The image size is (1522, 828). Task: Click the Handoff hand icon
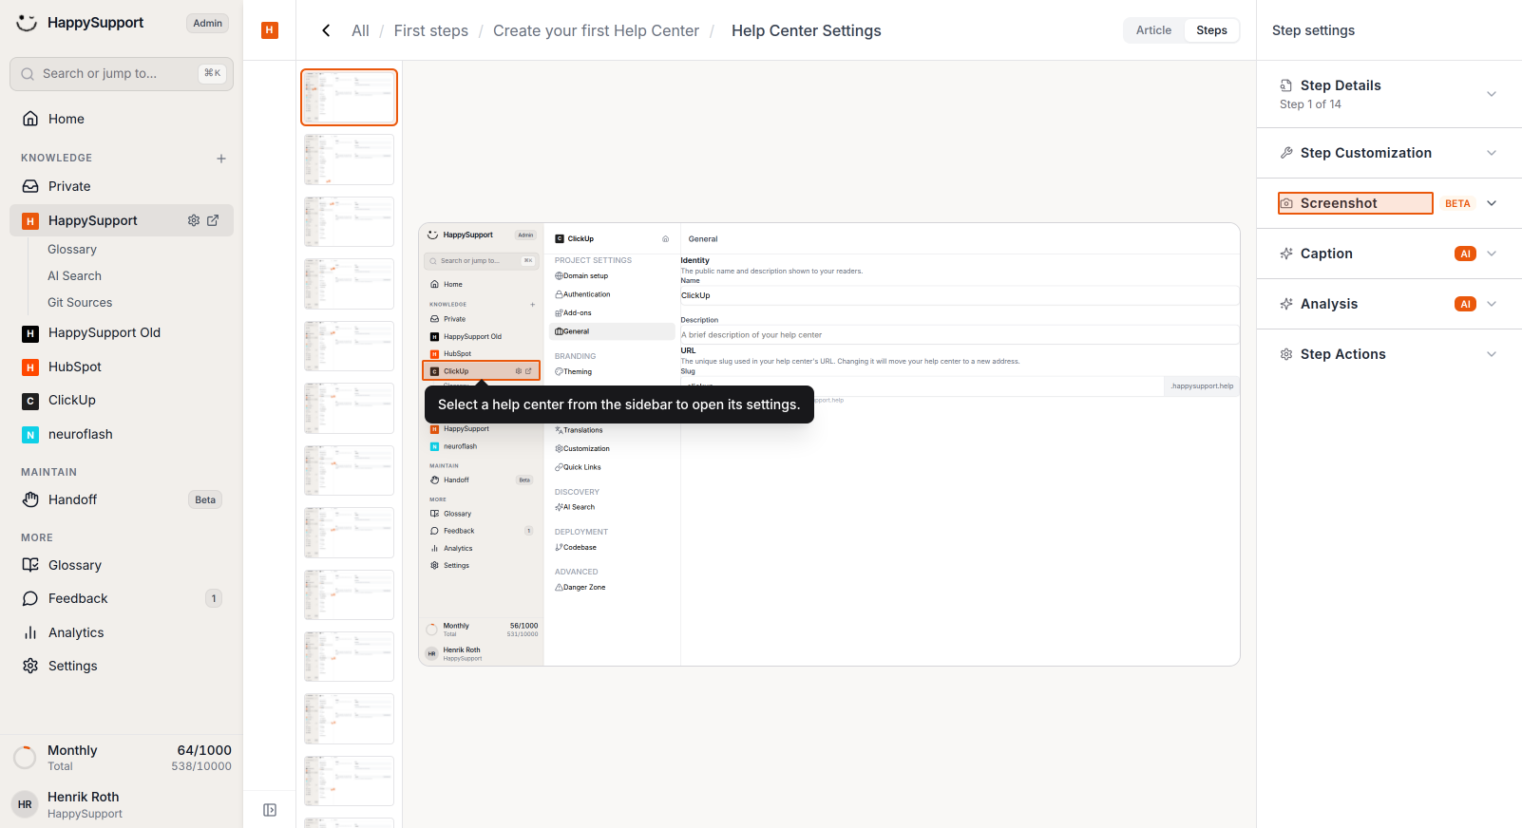[x=30, y=499]
